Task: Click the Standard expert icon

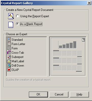Action: [x=9, y=39]
